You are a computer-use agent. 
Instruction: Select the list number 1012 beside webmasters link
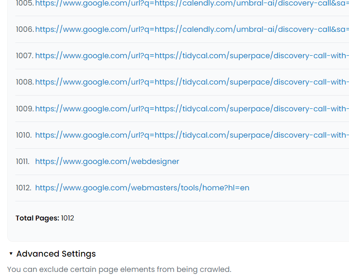(x=23, y=188)
